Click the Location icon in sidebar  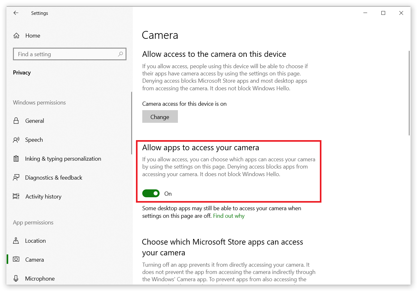(16, 241)
